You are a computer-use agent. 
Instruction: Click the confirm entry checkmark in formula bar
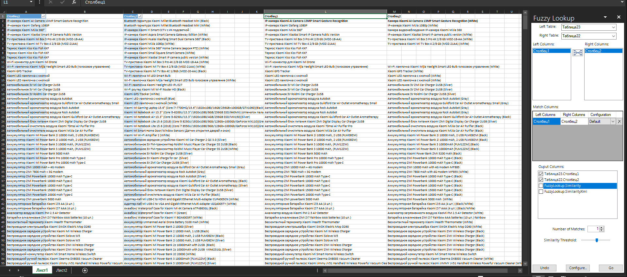pyautogui.click(x=62, y=2)
